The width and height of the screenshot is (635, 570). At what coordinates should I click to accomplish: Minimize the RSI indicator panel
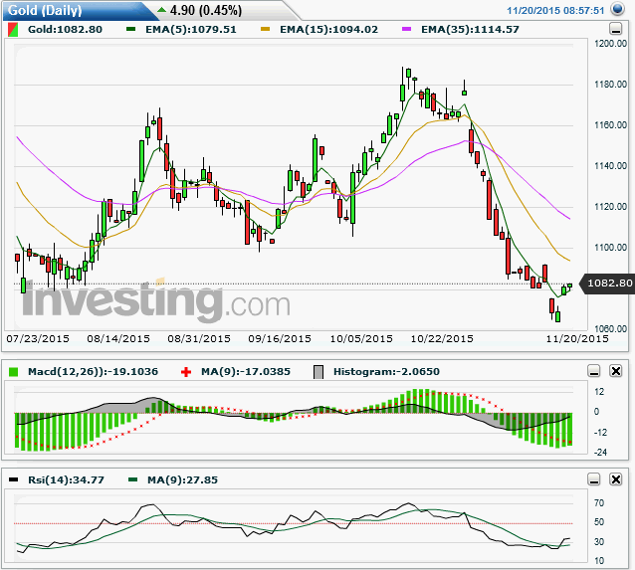[594, 479]
